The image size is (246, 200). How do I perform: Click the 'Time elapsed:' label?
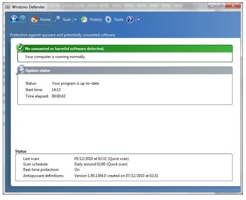pos(37,96)
